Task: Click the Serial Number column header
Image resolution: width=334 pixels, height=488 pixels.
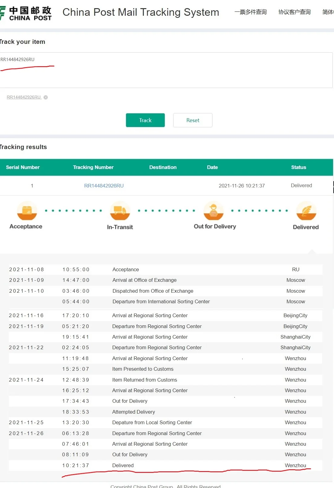Action: pyautogui.click(x=23, y=167)
